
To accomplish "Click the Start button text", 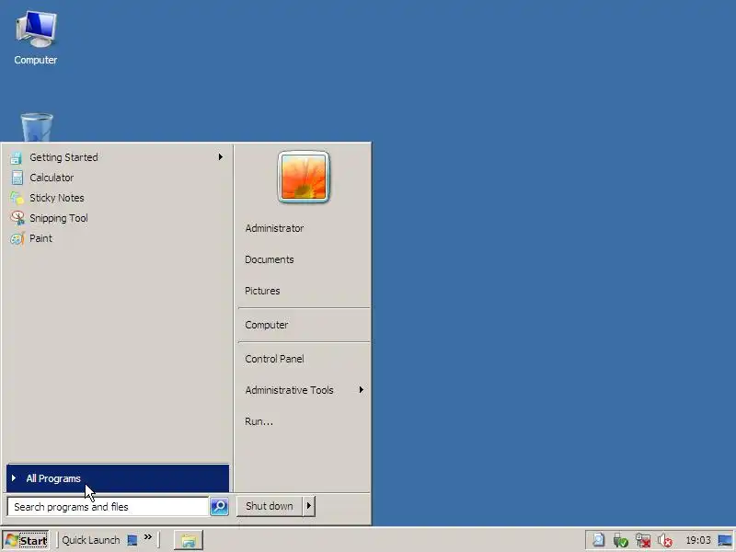I will coord(33,541).
